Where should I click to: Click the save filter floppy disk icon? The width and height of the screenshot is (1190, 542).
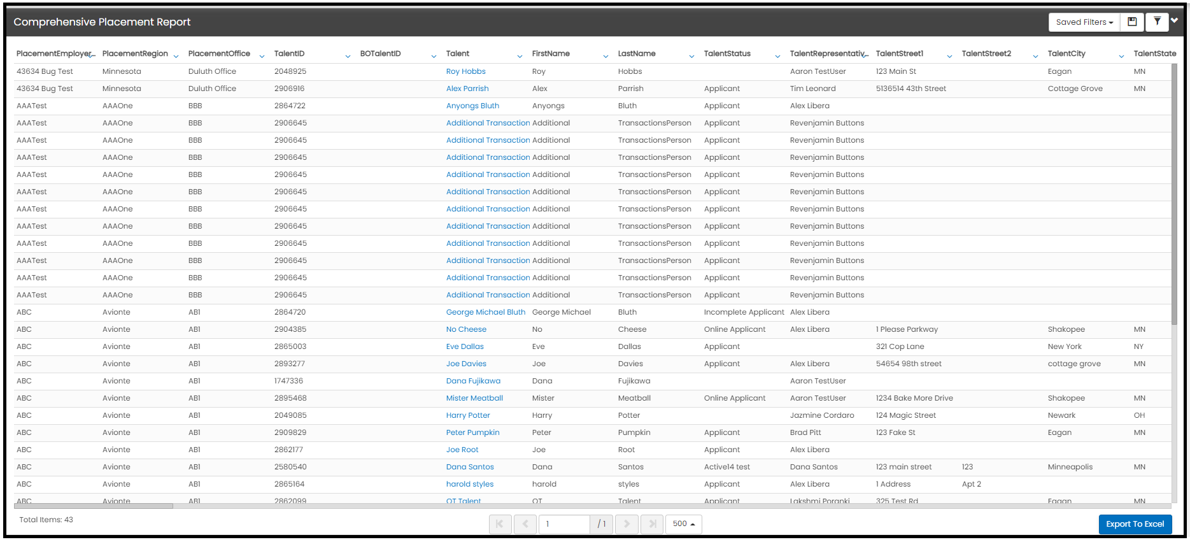coord(1132,22)
